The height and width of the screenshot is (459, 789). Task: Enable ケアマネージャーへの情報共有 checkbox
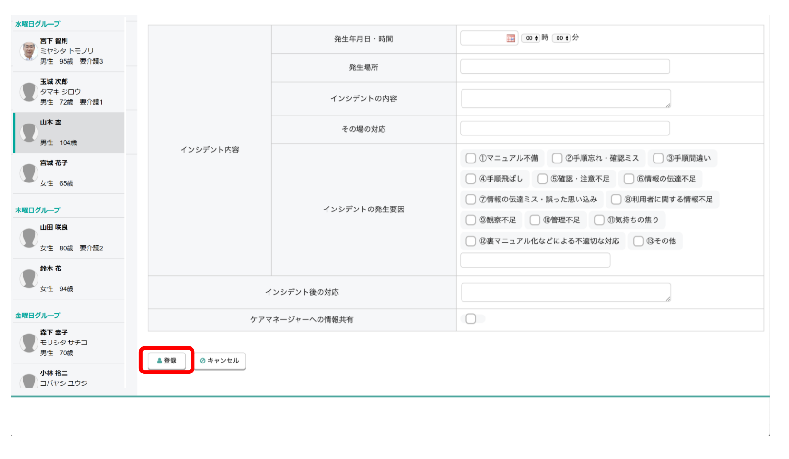[x=471, y=319]
